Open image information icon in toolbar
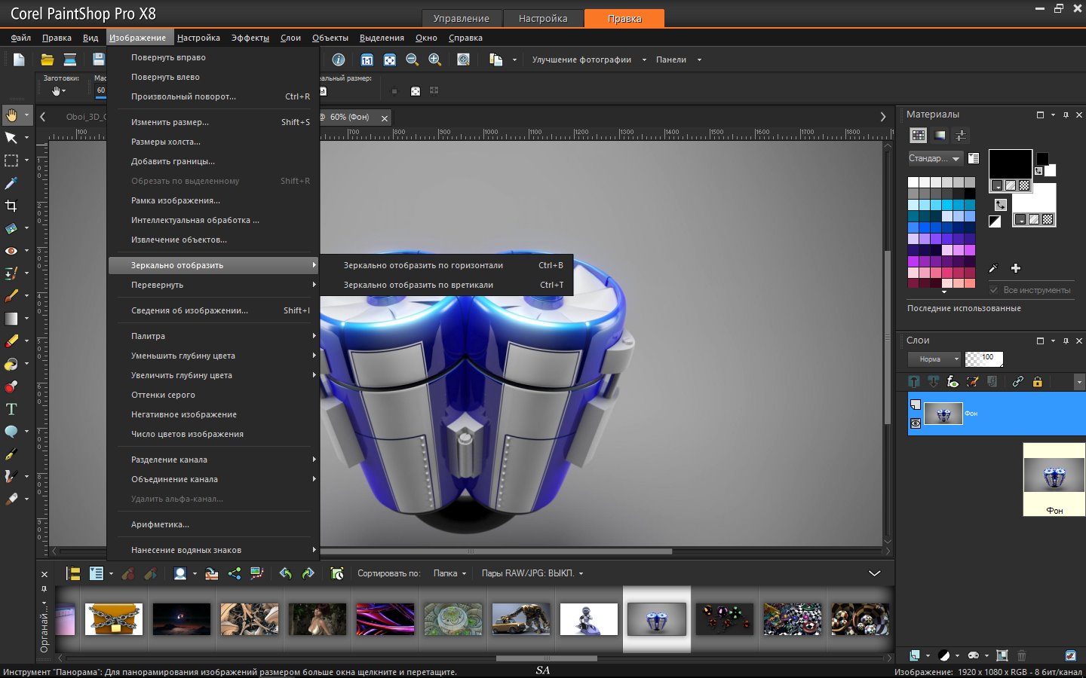 click(339, 60)
